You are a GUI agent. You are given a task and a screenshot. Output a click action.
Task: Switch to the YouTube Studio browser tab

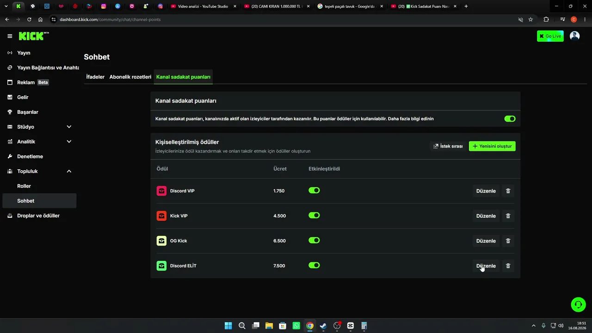pyautogui.click(x=203, y=6)
